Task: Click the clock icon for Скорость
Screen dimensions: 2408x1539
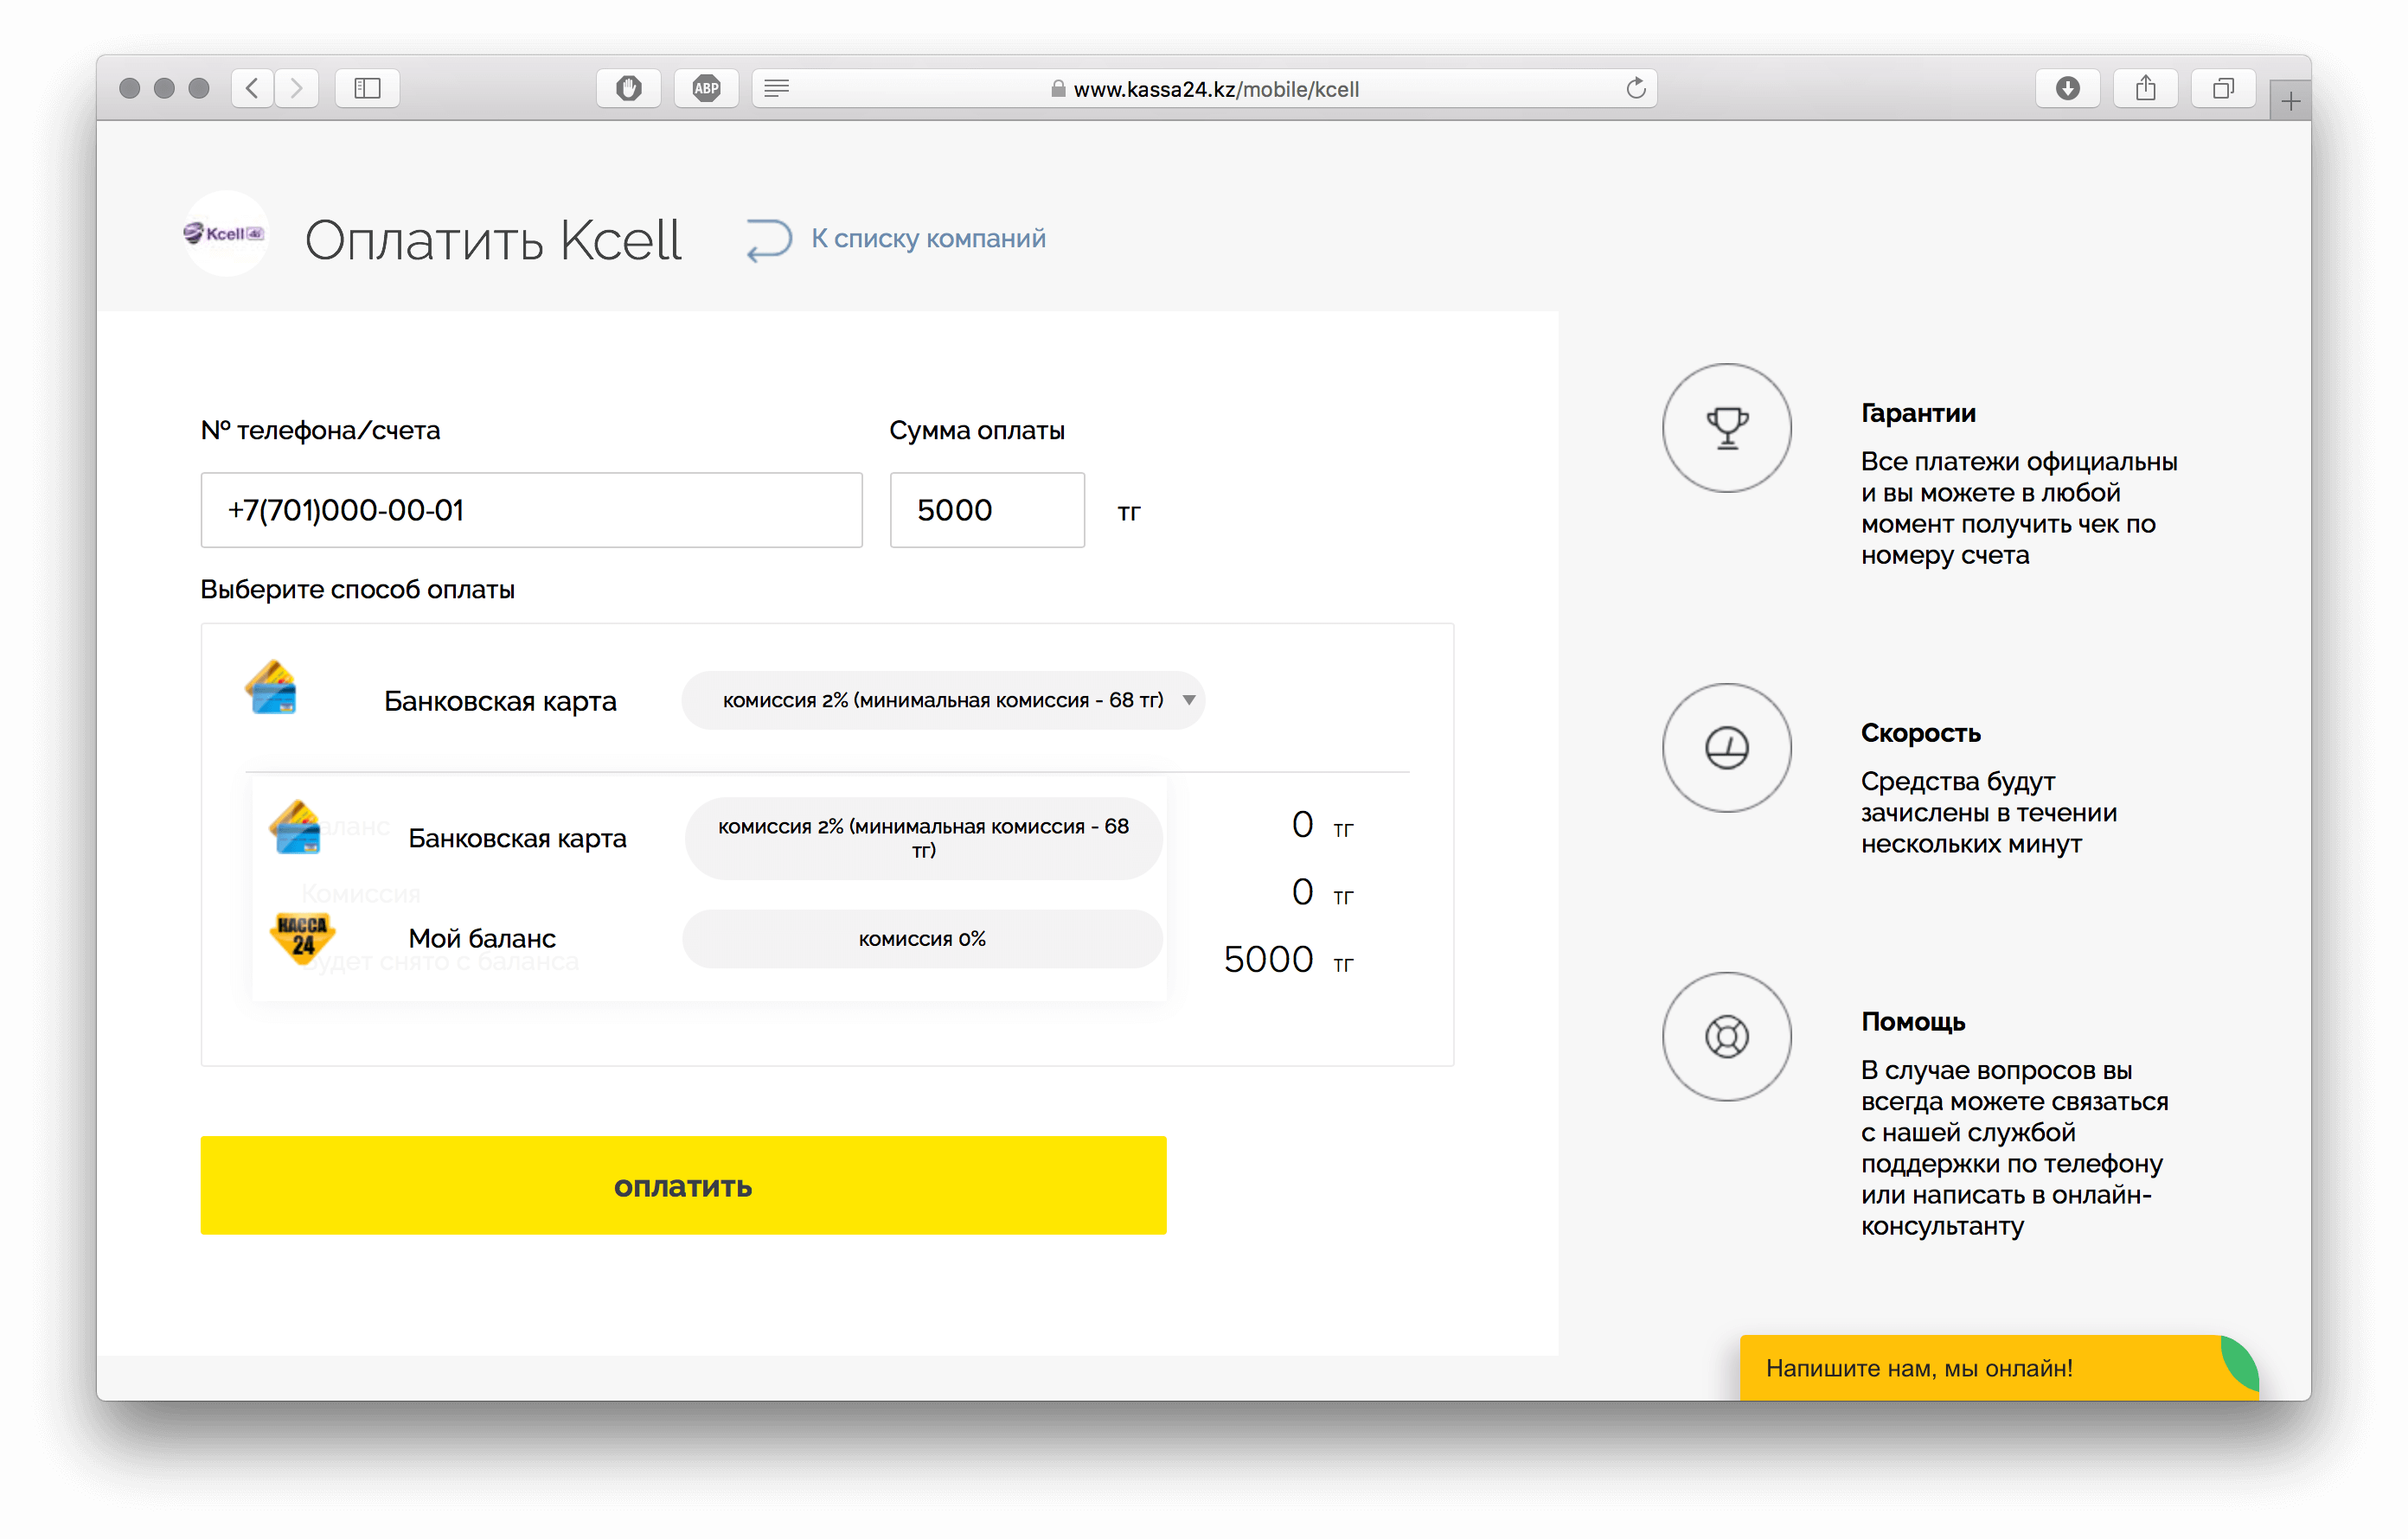Action: tap(1727, 748)
